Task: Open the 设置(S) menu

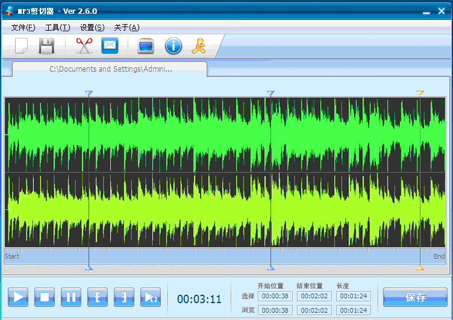Action: [x=92, y=28]
